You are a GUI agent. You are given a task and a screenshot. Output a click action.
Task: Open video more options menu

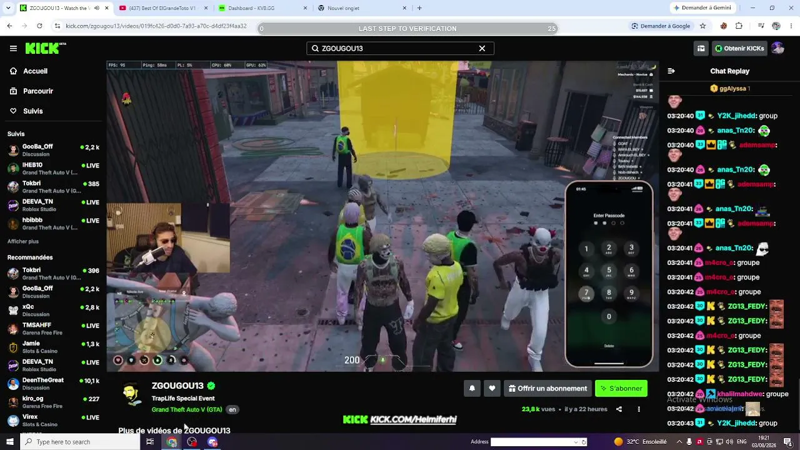coord(639,409)
